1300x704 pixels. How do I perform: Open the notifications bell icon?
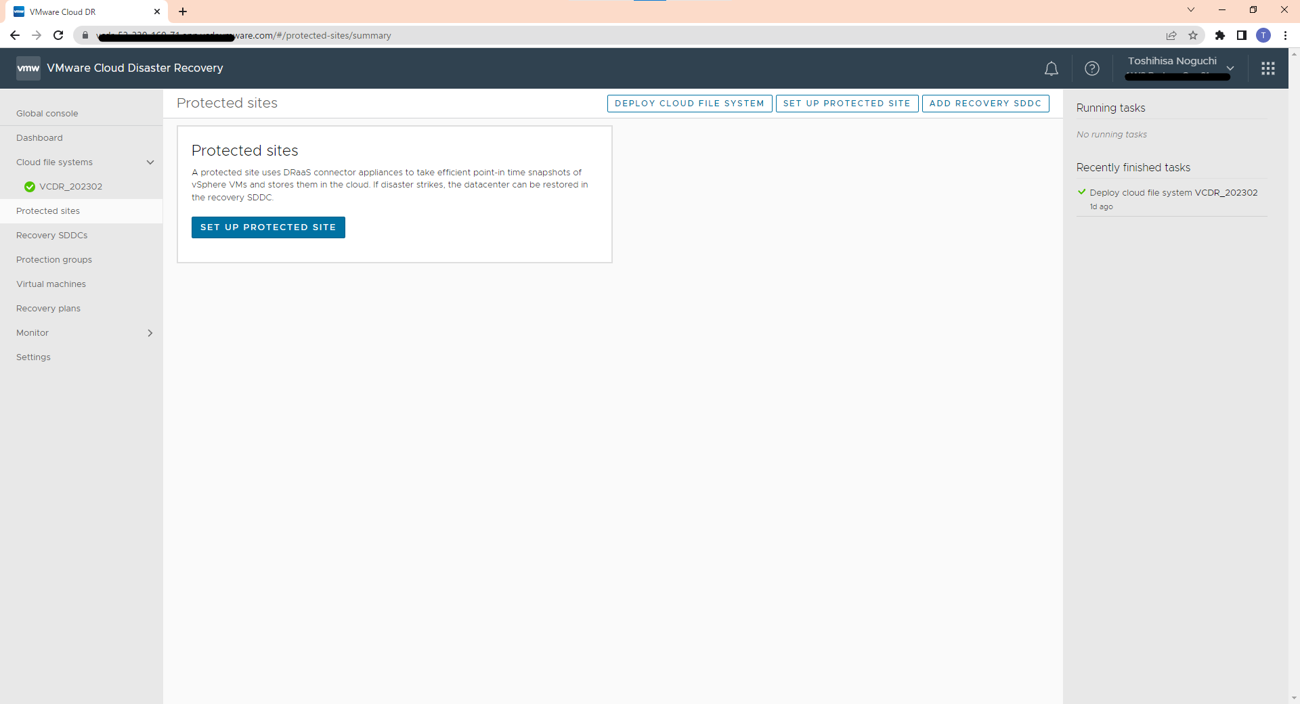1051,68
